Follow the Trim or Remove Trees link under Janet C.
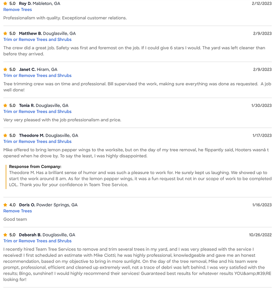Viewport: 275px width, 291px height. pyautogui.click(x=37, y=76)
